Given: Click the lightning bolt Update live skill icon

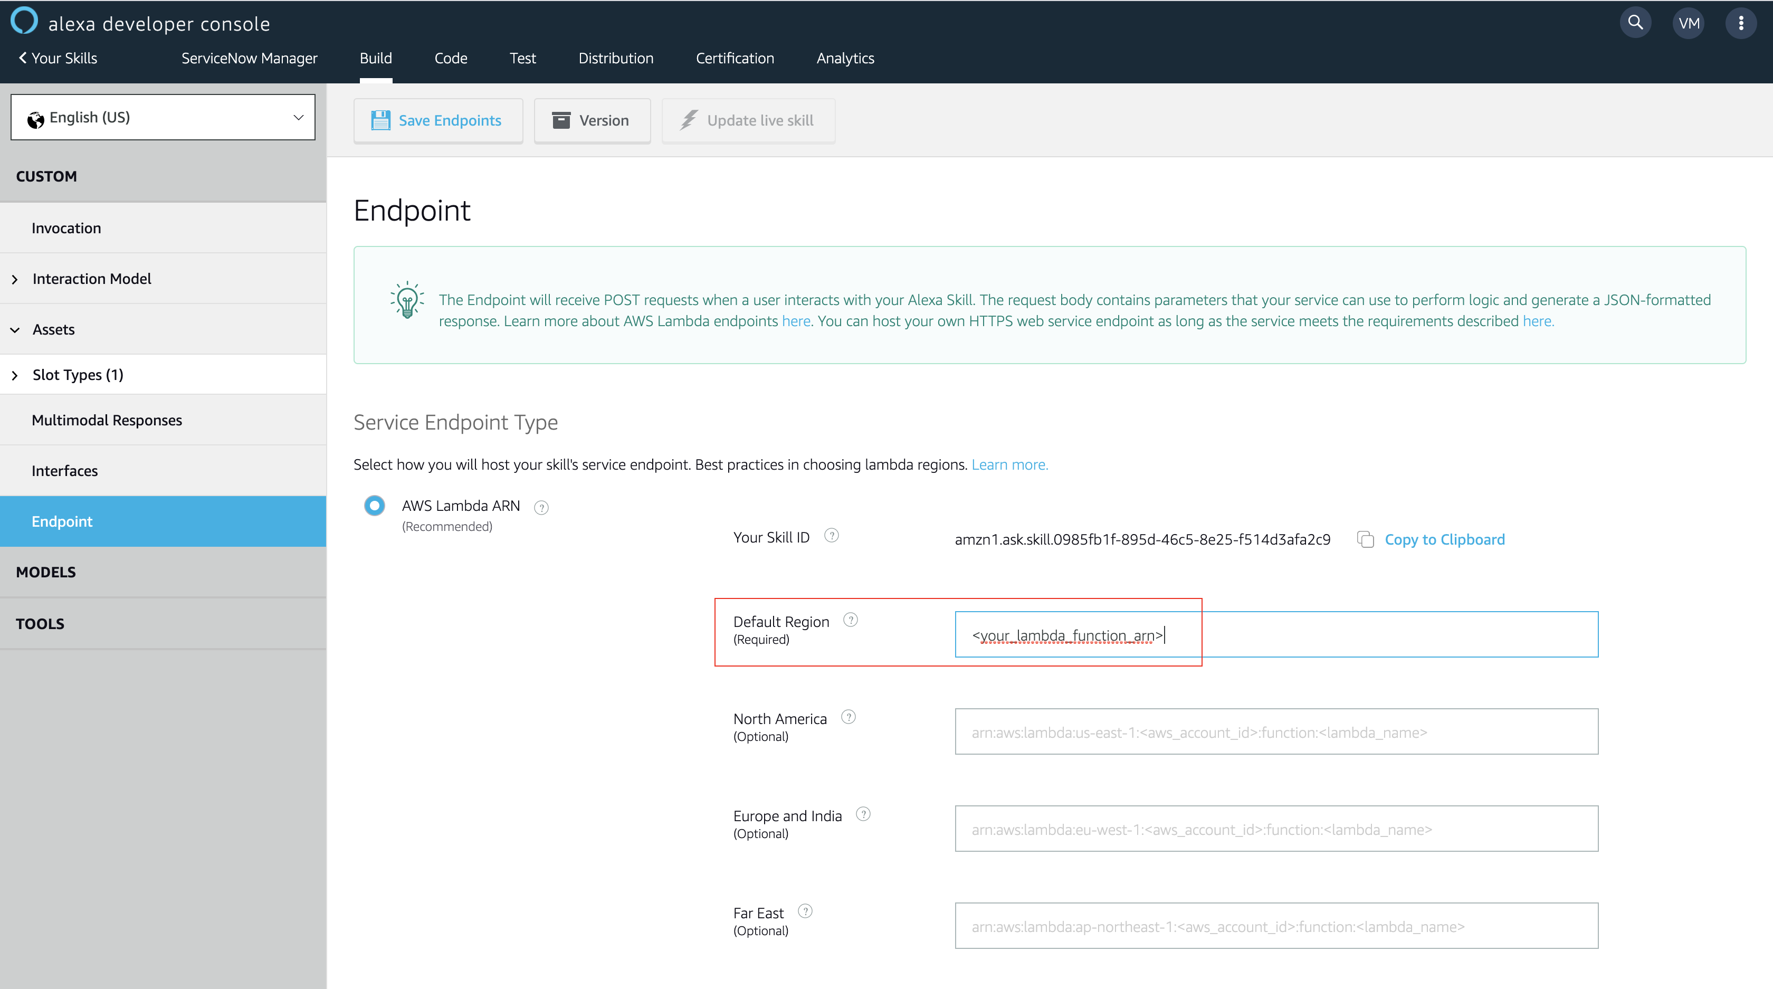Looking at the screenshot, I should 689,120.
